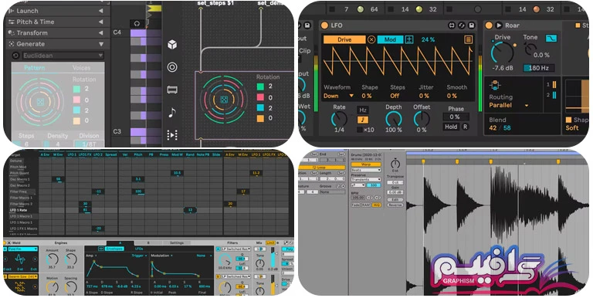The width and height of the screenshot is (593, 298).
Task: Enable the x10 rate multiplier checkbox
Action: coord(360,130)
